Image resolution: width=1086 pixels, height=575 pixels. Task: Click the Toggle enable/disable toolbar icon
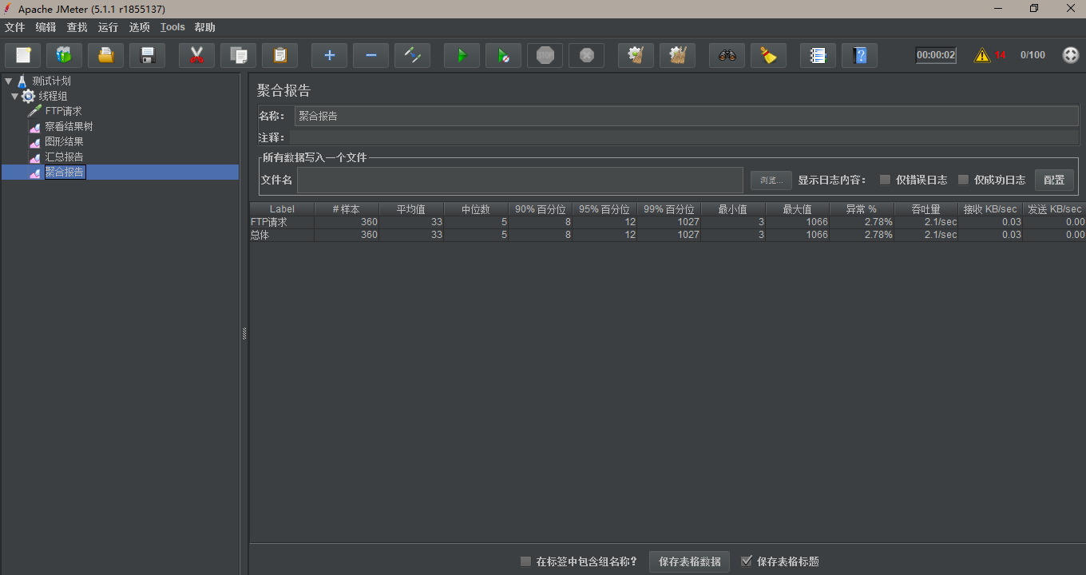(x=412, y=55)
